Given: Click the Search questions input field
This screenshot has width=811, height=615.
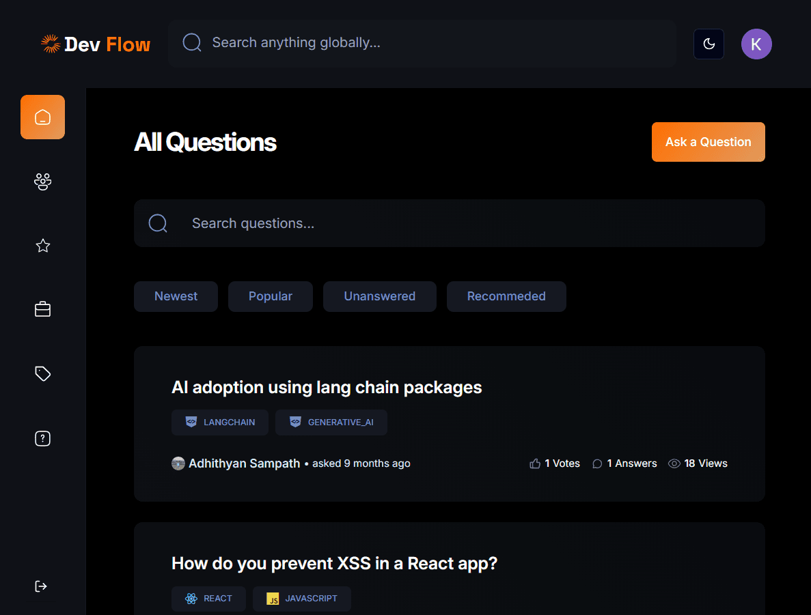Looking at the screenshot, I should coord(465,223).
